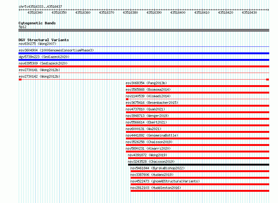Click nsv3387606 (Audano2019) label

[152, 175]
